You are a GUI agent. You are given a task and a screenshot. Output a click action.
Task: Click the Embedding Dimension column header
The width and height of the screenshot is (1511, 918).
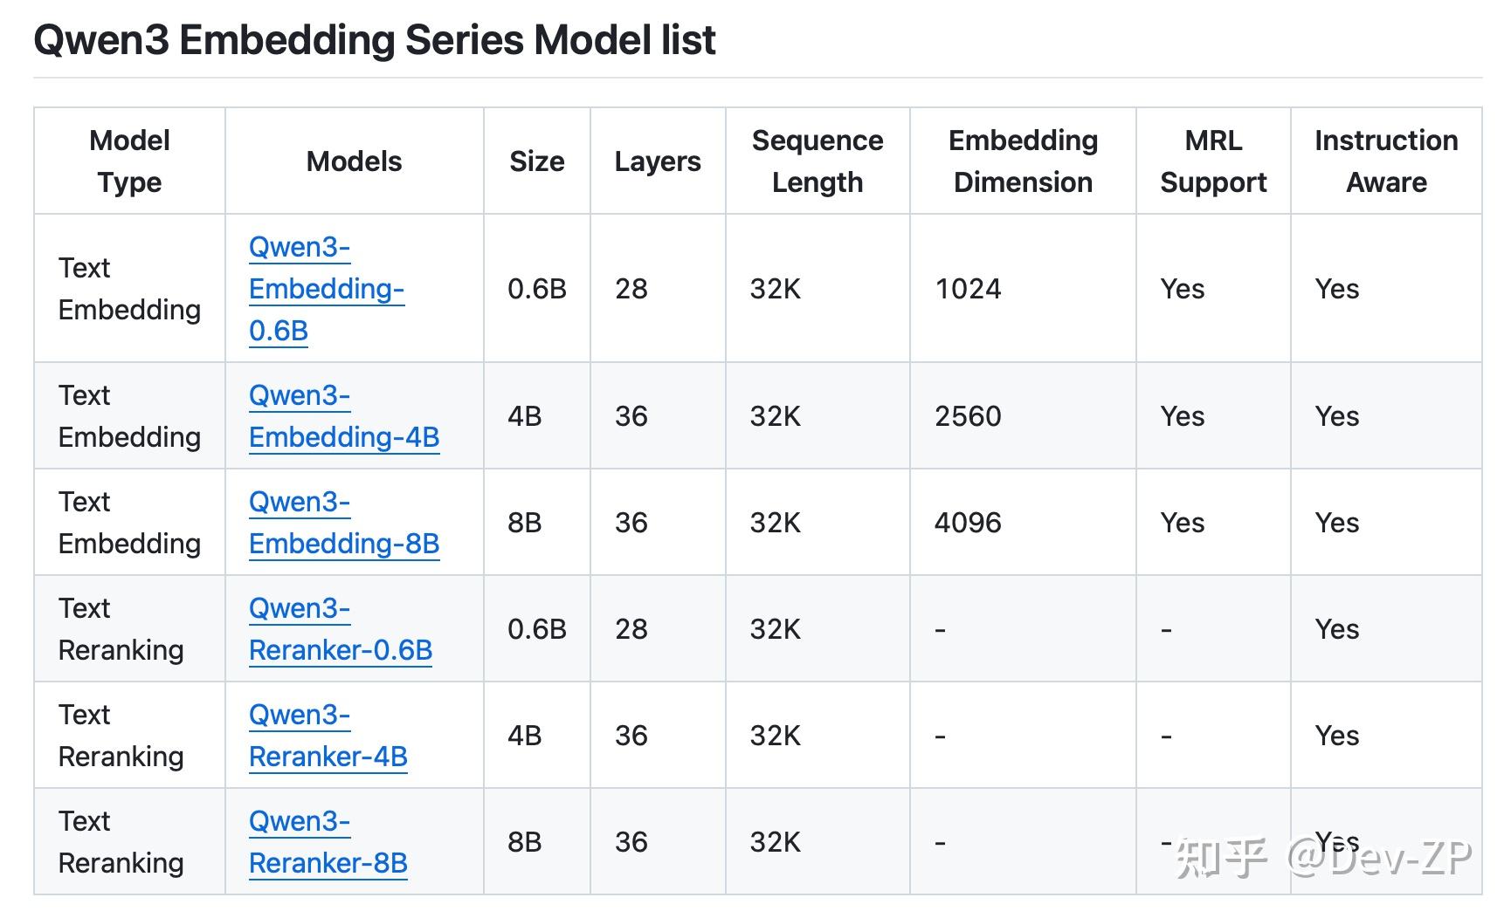[1023, 161]
